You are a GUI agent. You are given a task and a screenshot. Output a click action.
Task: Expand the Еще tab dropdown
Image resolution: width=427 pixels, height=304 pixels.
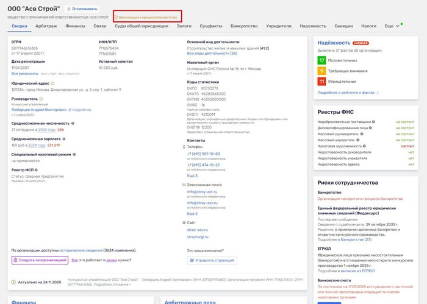point(393,26)
